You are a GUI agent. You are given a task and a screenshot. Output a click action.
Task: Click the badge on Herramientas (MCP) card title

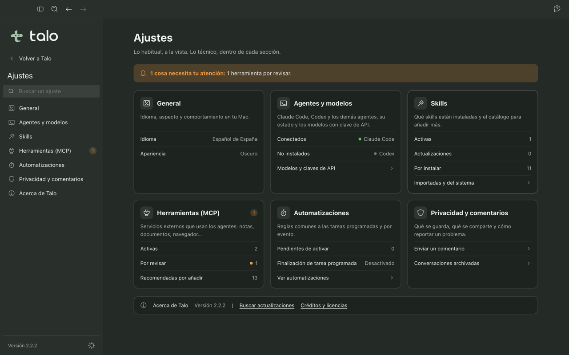coord(254,213)
